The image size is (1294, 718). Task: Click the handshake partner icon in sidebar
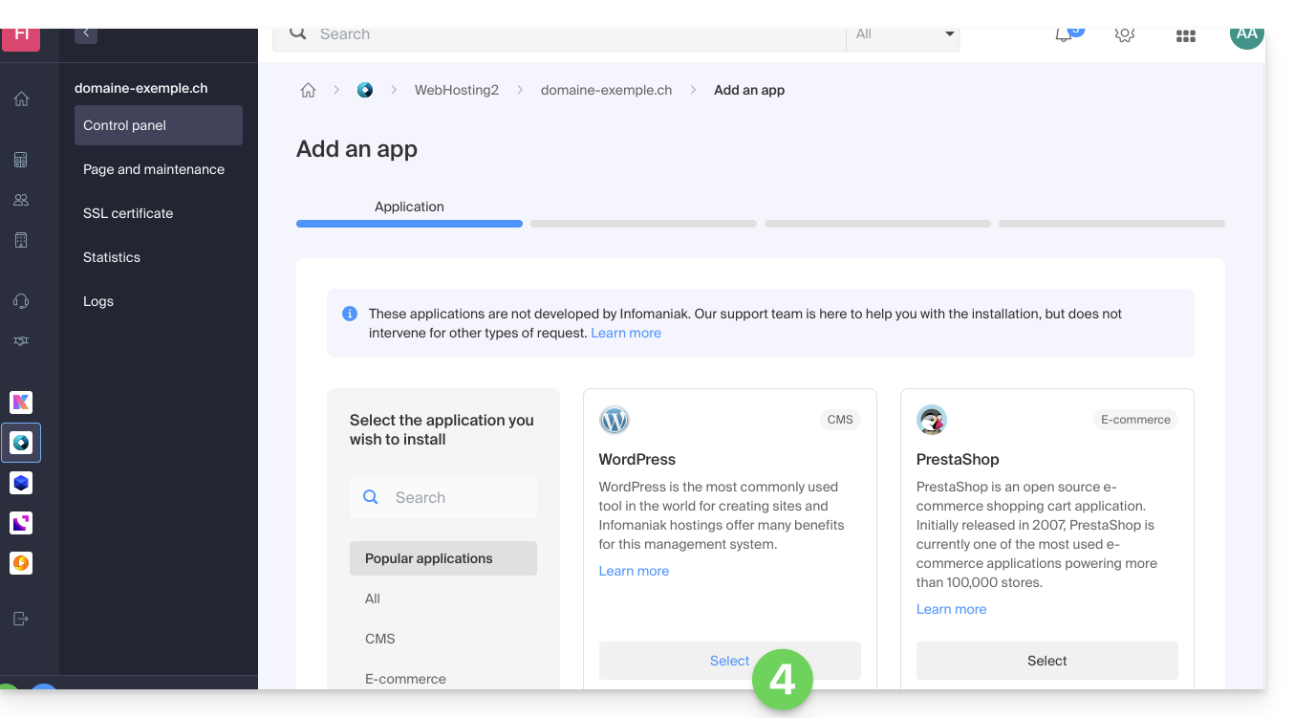(21, 341)
